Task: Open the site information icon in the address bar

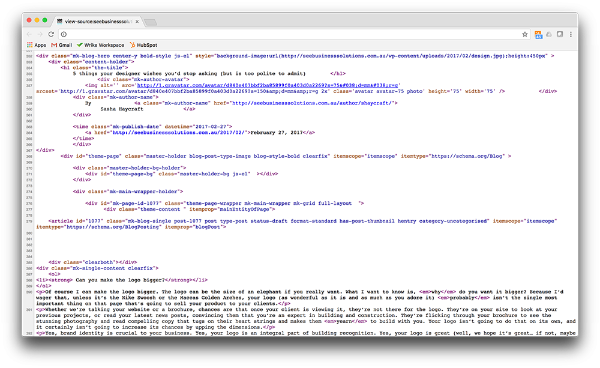Action: pyautogui.click(x=64, y=34)
